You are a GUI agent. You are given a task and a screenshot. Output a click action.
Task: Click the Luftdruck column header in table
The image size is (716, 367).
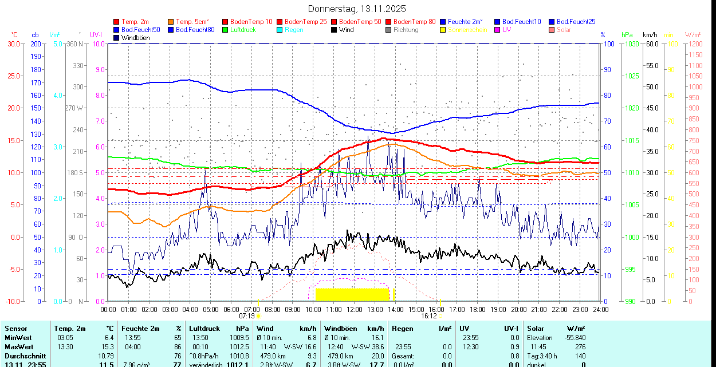[x=204, y=329]
